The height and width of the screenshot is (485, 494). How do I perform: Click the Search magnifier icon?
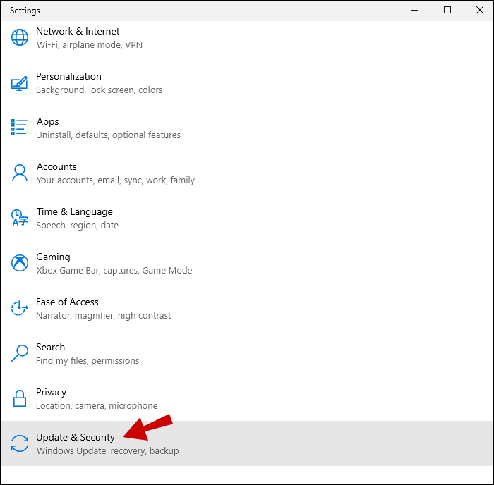19,353
